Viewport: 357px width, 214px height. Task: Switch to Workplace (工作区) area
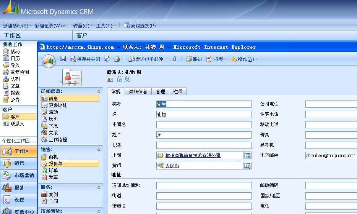pos(18,151)
